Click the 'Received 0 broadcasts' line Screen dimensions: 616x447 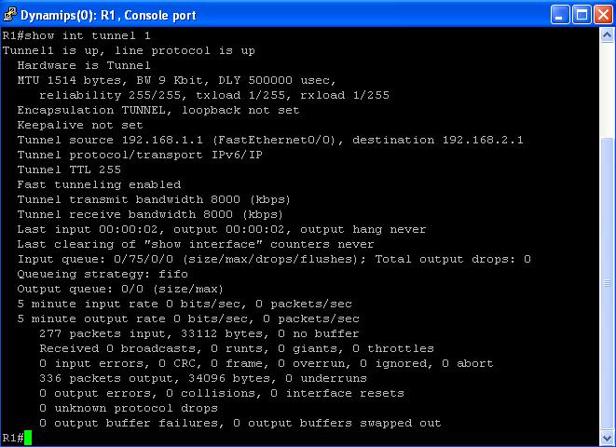click(x=237, y=349)
